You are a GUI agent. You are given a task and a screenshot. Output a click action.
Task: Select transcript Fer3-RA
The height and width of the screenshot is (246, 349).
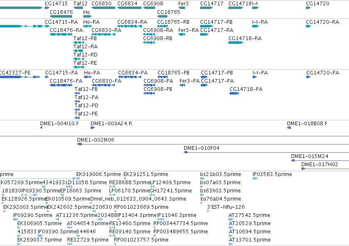point(189,30)
